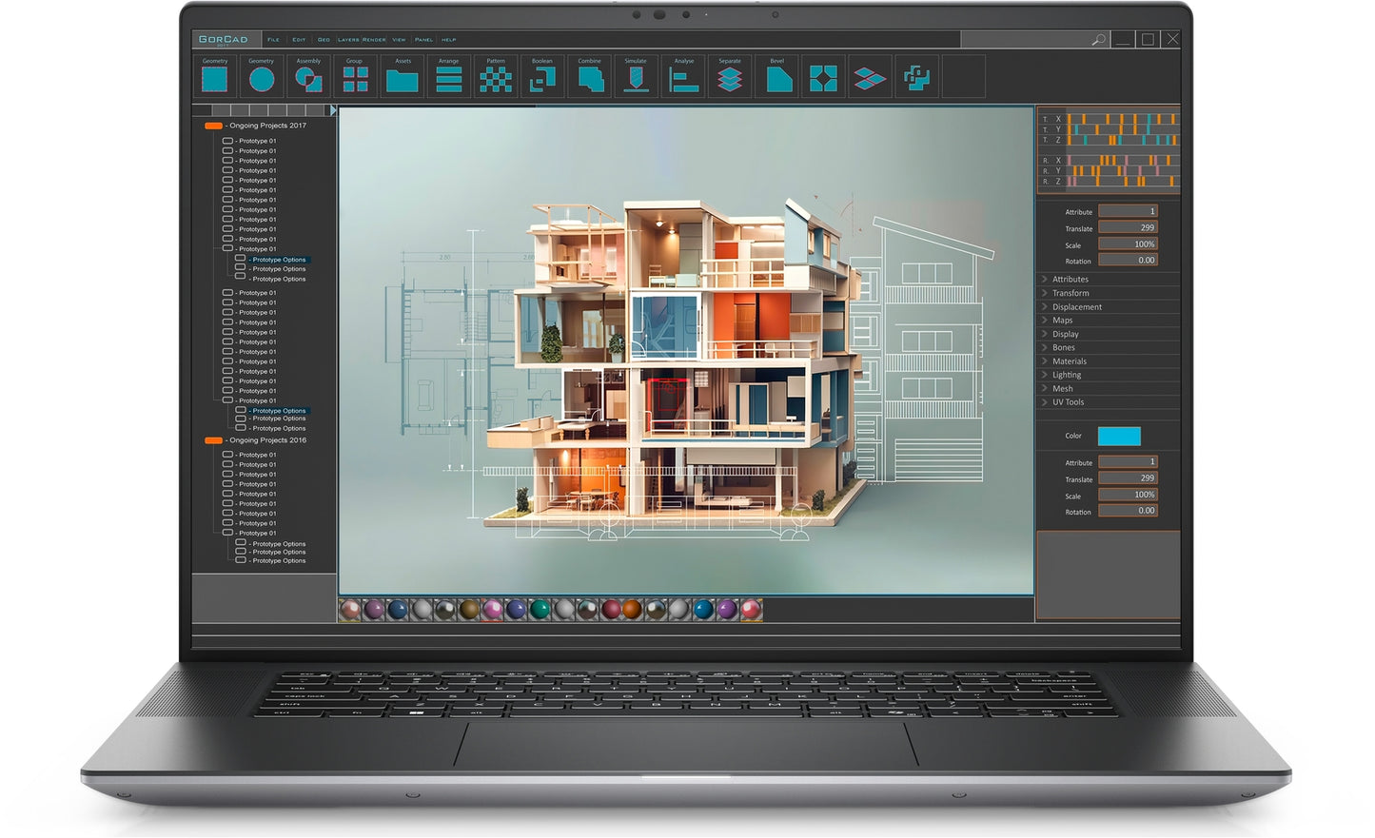This screenshot has width=1375, height=838.
Task: Open the Analyse chart tool
Action: click(684, 80)
